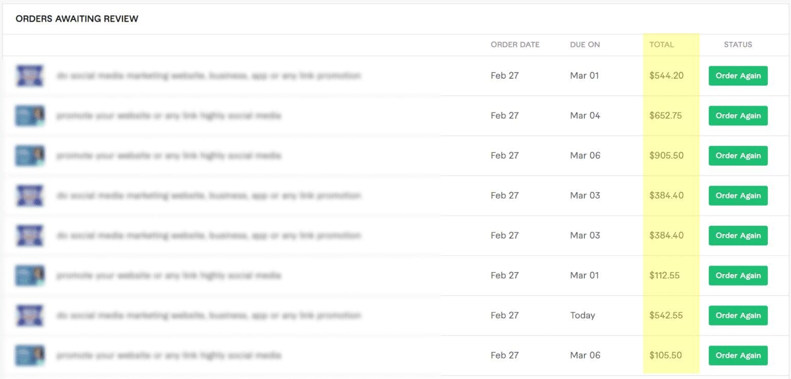Sort orders by the highlighted TOTAL column
This screenshot has height=379, width=791.
pyautogui.click(x=662, y=45)
